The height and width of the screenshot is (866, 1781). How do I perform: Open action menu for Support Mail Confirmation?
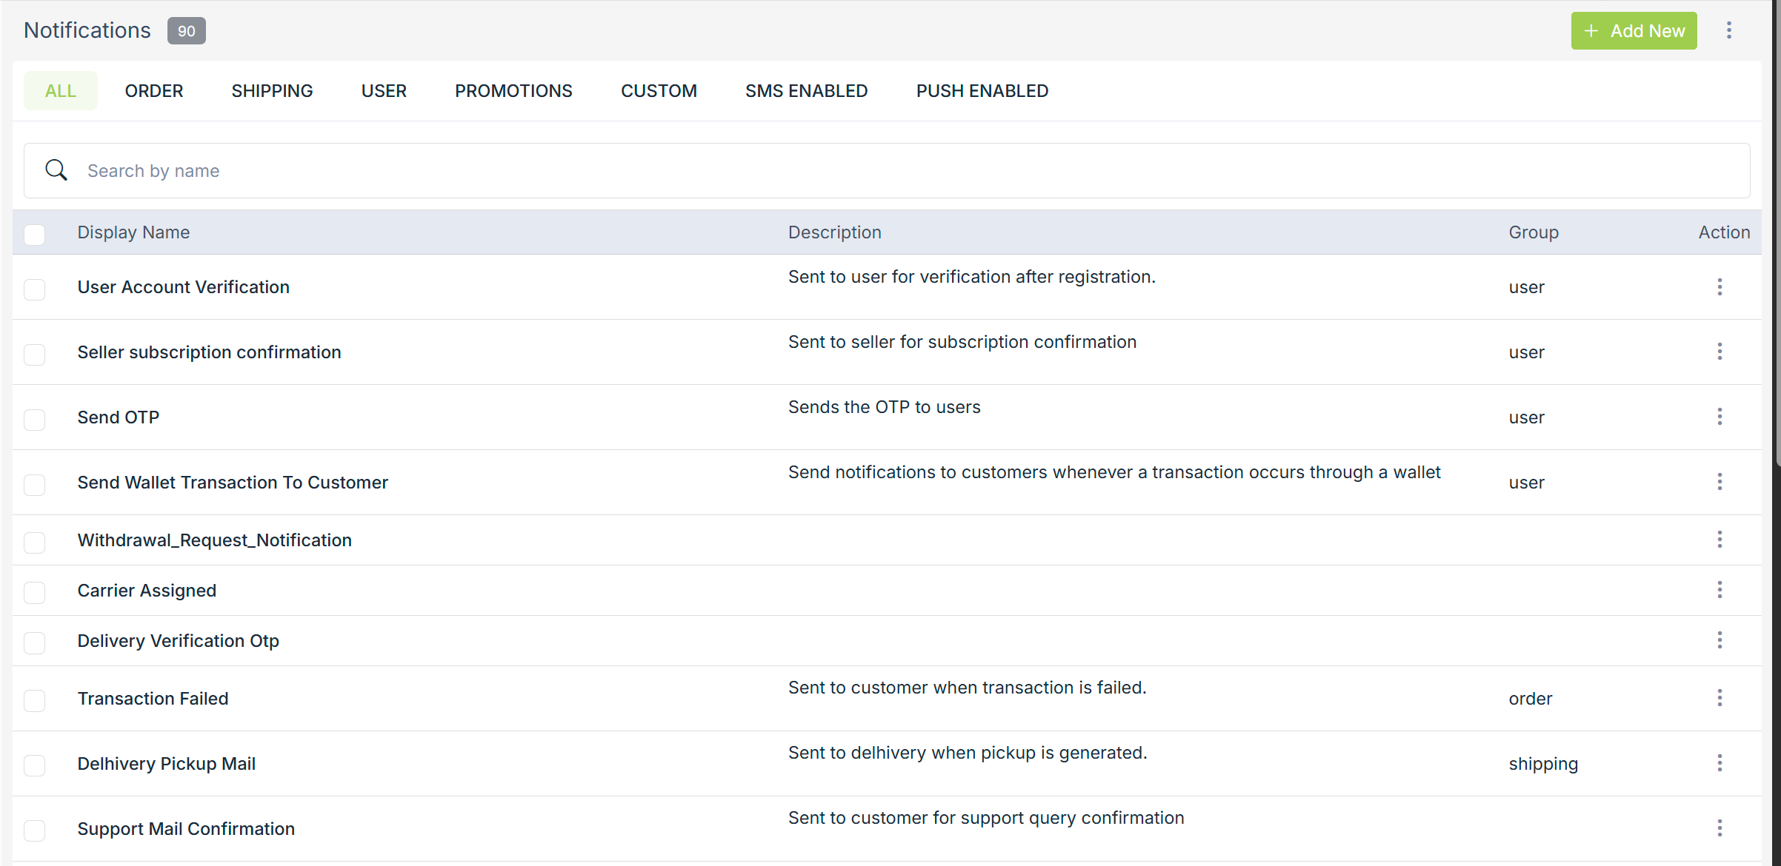[x=1719, y=828]
